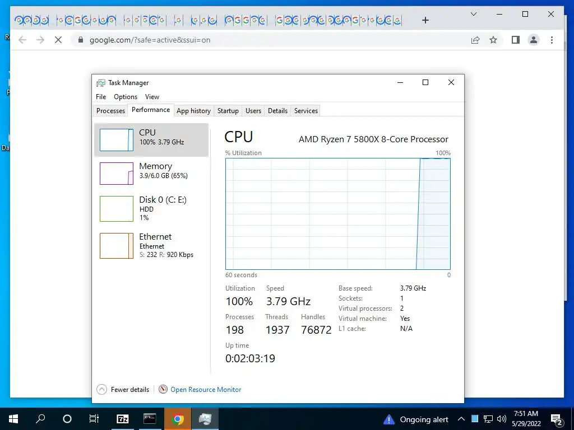574x430 pixels.
Task: Click the Ongoing alert warning
Action: 416,419
